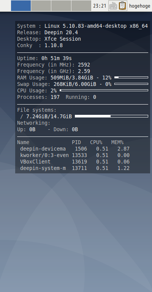The height and width of the screenshot is (292, 152).
Task: Select the Uptime label
Action: 28,59
